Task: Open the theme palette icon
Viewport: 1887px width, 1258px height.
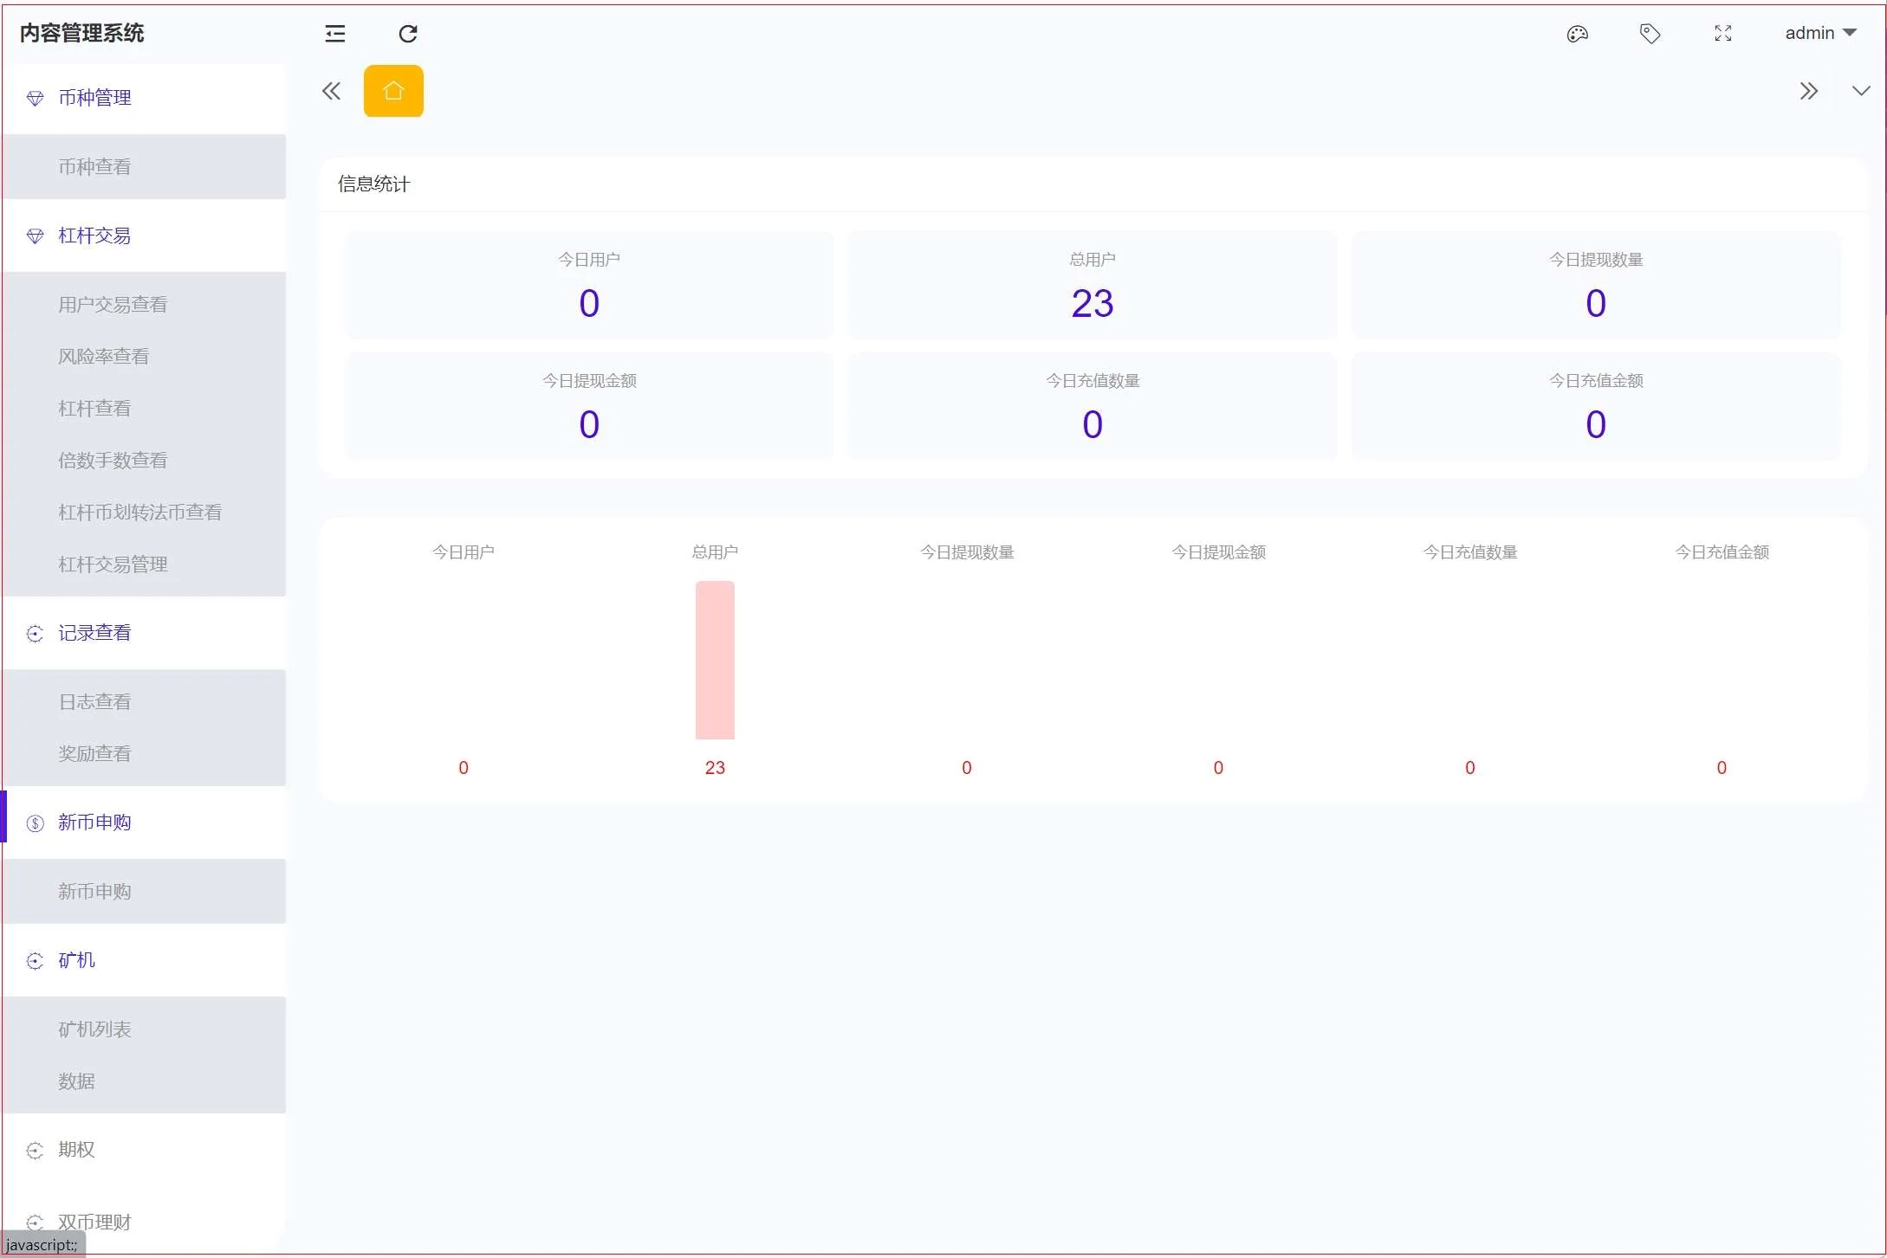Action: pyautogui.click(x=1577, y=34)
